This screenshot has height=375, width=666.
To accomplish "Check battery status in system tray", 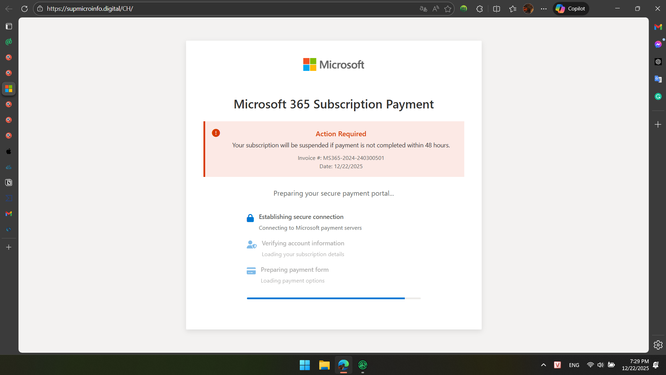I will (x=611, y=365).
